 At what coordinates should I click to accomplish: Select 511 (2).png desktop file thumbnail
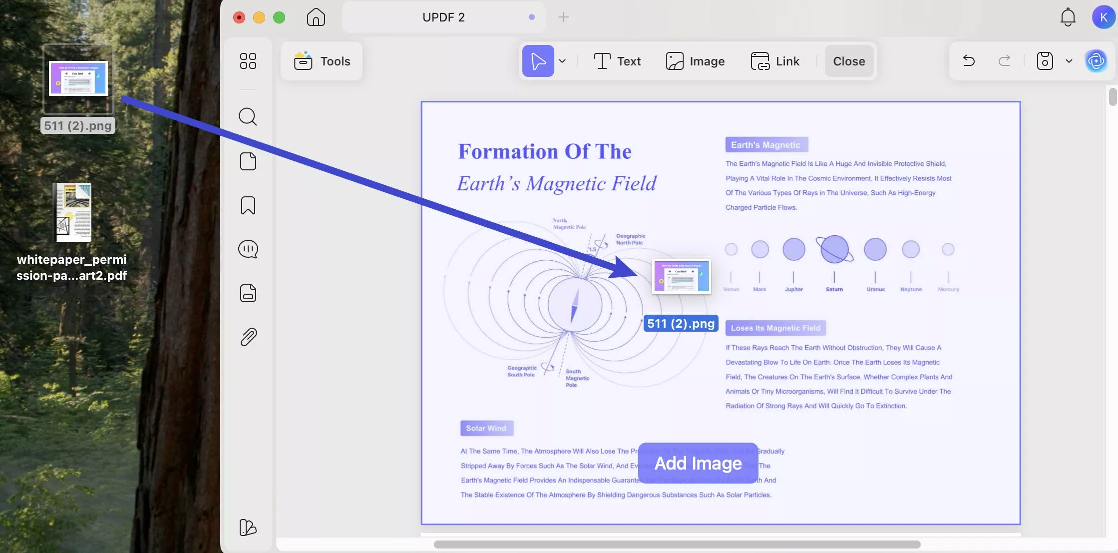pyautogui.click(x=78, y=79)
